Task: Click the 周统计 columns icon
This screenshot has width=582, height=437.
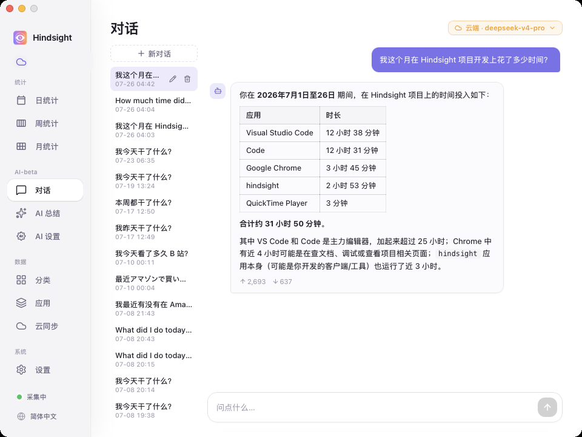Action: 21,123
